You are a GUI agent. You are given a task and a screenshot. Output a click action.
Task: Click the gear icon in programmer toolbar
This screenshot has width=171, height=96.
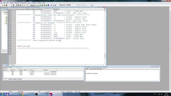91,5
